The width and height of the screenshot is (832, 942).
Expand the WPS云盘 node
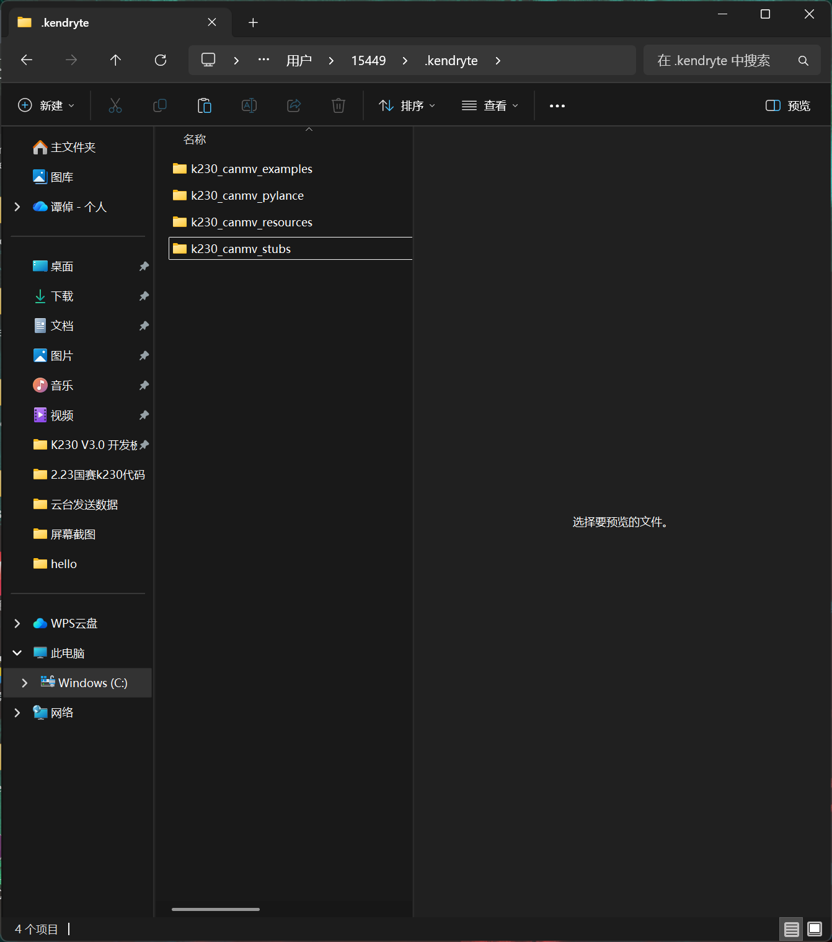click(x=17, y=623)
